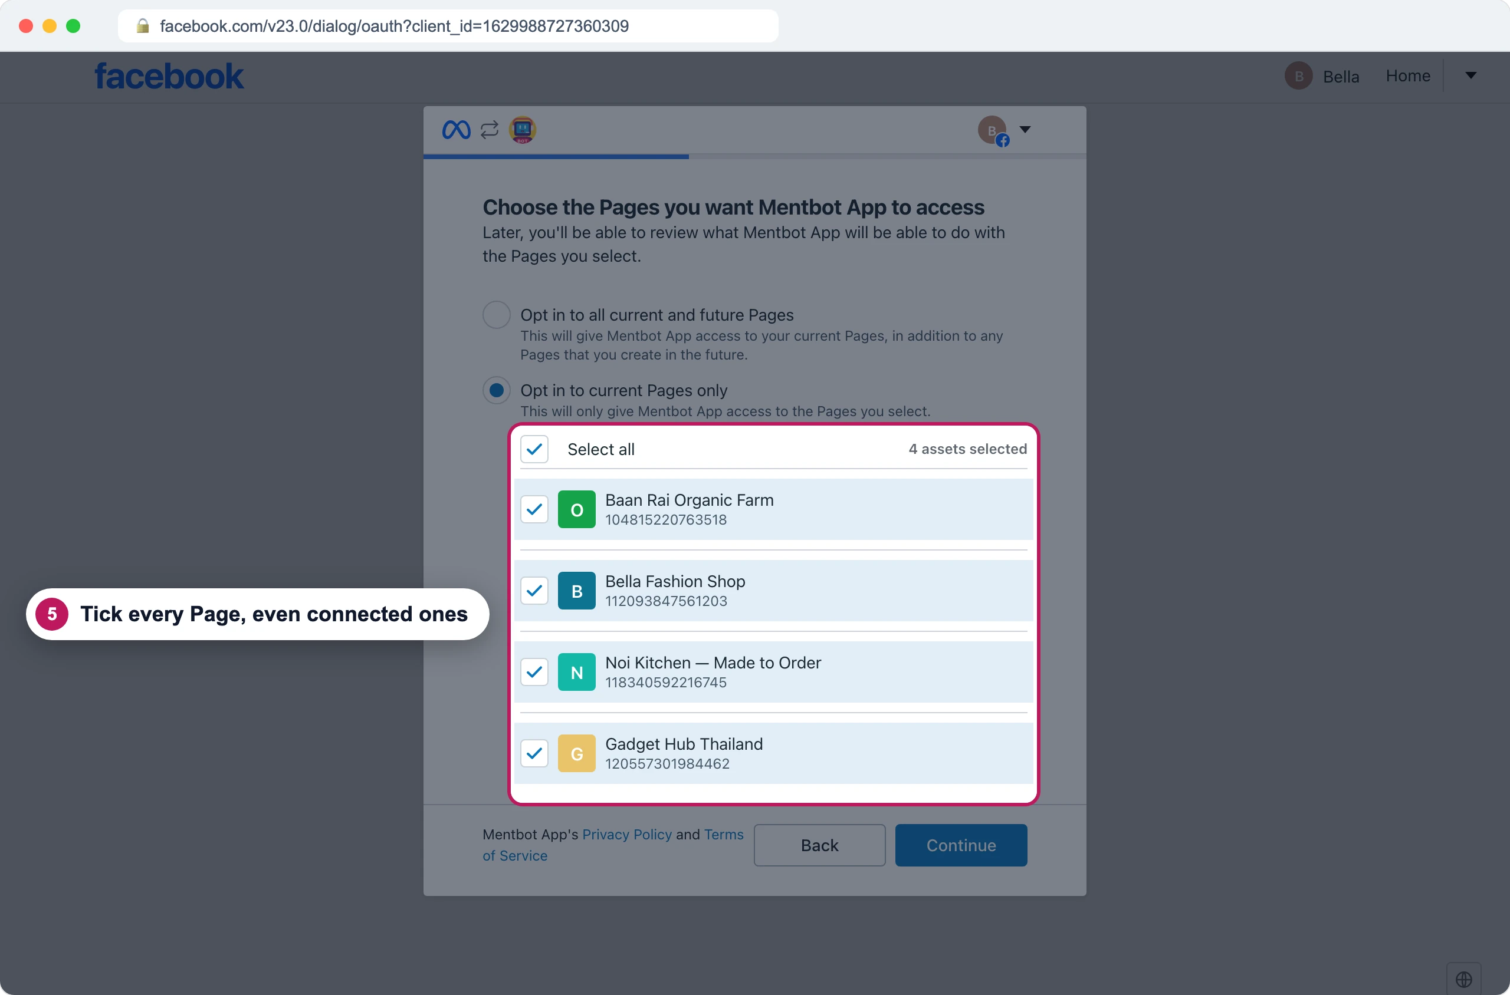This screenshot has width=1510, height=995.
Task: Expand the top-right account menu arrow
Action: pos(1470,75)
